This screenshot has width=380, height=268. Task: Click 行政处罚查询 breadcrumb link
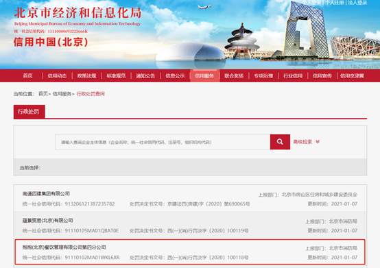pos(91,94)
